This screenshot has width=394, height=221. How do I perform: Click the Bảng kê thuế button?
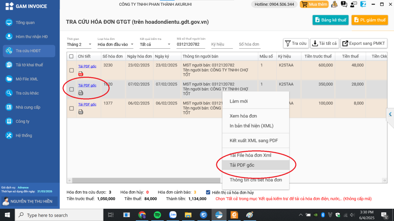[x=331, y=20]
